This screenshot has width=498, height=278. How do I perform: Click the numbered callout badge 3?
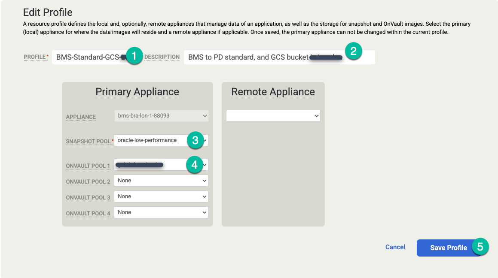196,140
